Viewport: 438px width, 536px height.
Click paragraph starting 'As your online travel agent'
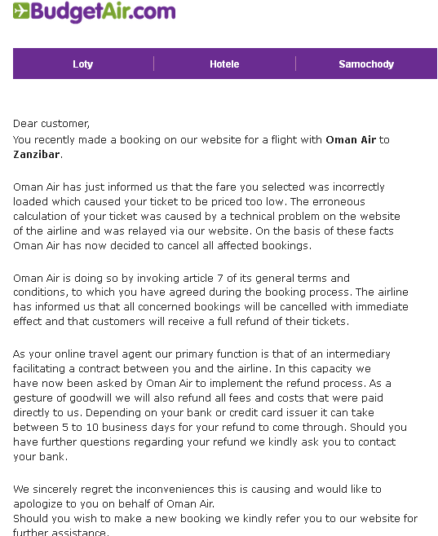click(210, 405)
